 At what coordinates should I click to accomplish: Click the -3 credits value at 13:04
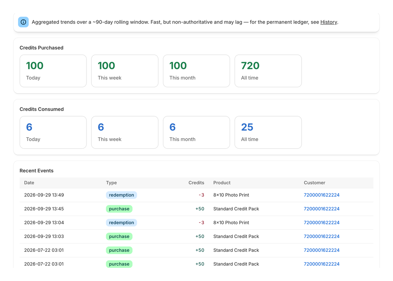[x=202, y=223]
